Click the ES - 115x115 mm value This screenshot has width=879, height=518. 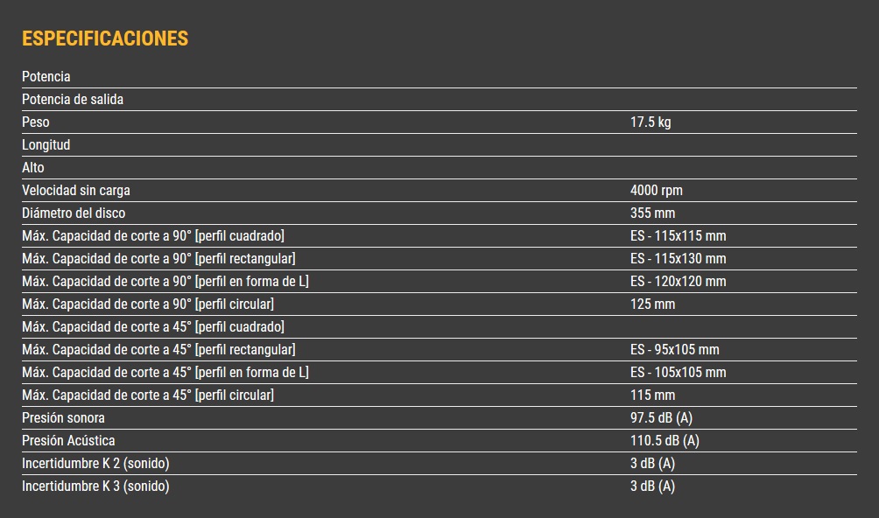(678, 236)
